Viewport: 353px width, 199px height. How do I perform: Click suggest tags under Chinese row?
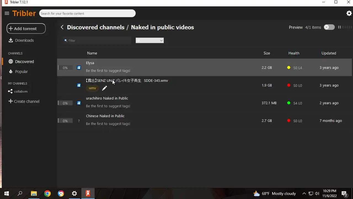108,124
